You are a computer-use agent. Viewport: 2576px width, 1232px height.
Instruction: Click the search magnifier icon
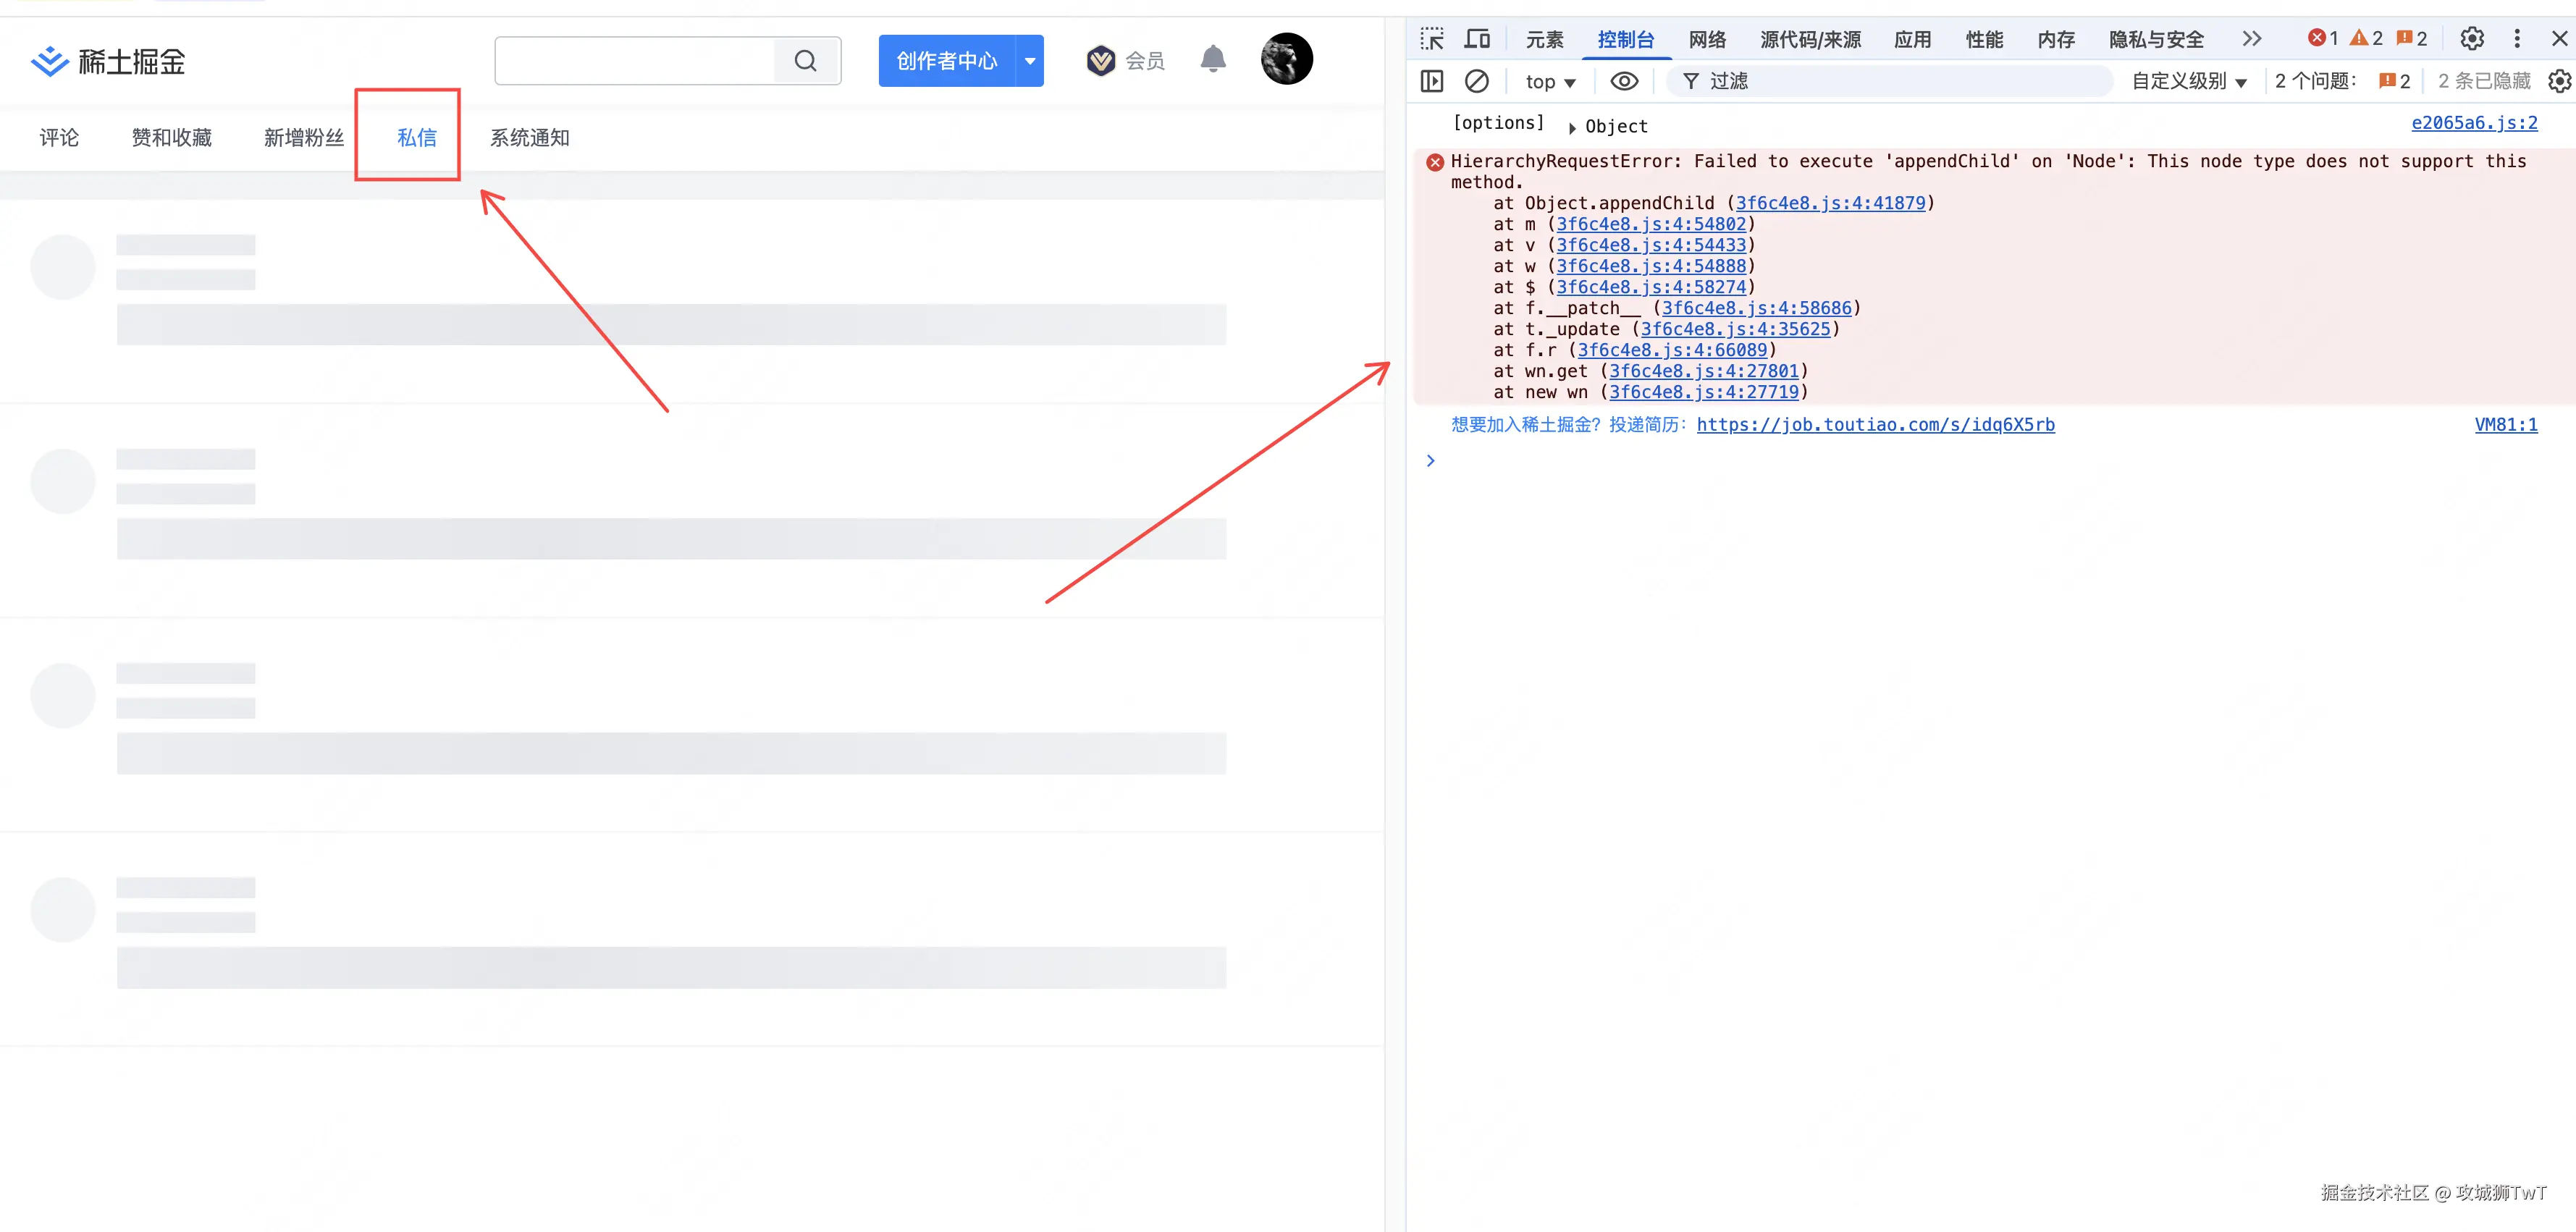coord(806,61)
